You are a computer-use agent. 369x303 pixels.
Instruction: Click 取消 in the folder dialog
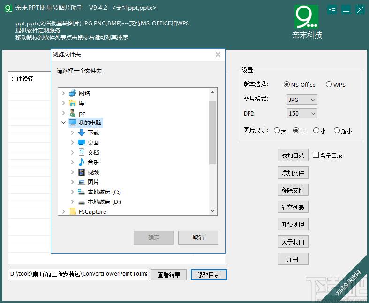198,237
